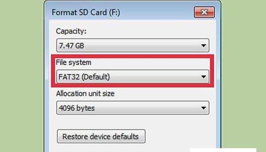Image resolution: width=266 pixels, height=152 pixels.
Task: Select the 4096 bytes value text
Action: (77, 108)
